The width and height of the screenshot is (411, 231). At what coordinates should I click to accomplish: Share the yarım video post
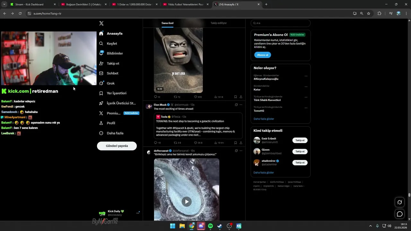click(241, 97)
